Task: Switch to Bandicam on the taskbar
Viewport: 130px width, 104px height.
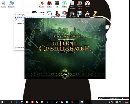Action: [x=72, y=102]
